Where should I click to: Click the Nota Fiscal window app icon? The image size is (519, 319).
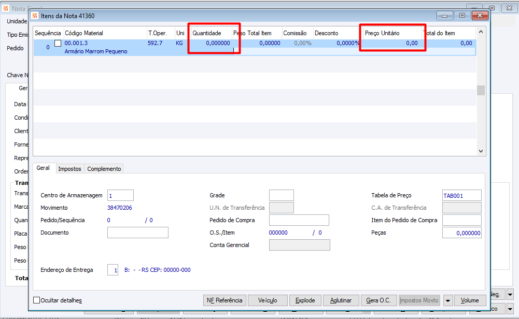pyautogui.click(x=6, y=8)
